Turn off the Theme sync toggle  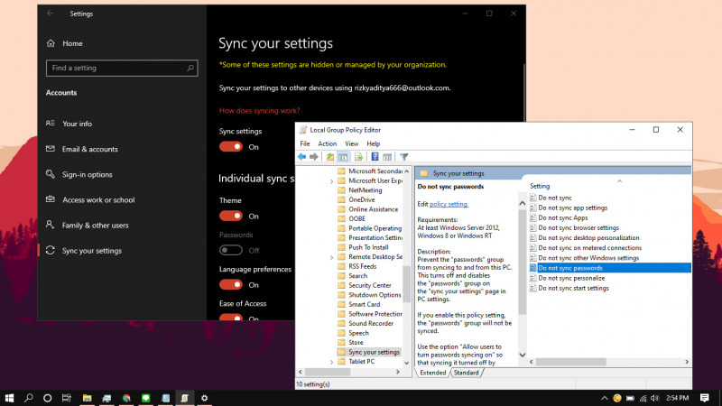tap(231, 216)
